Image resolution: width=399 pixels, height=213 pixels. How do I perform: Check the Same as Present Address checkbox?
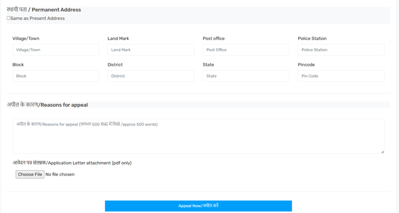point(9,18)
